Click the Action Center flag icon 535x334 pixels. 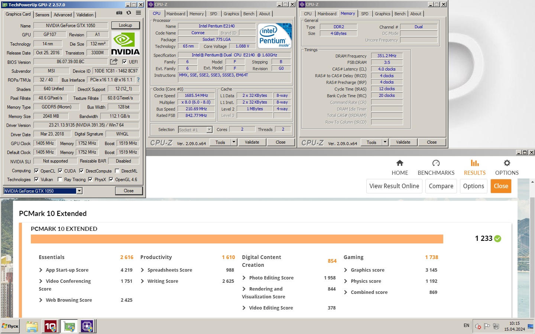(x=487, y=326)
